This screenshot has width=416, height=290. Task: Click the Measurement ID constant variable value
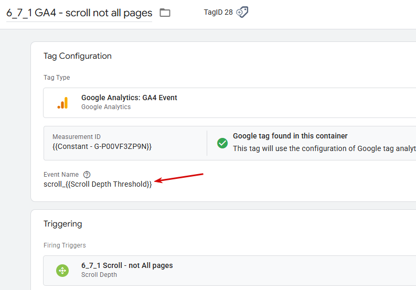102,147
